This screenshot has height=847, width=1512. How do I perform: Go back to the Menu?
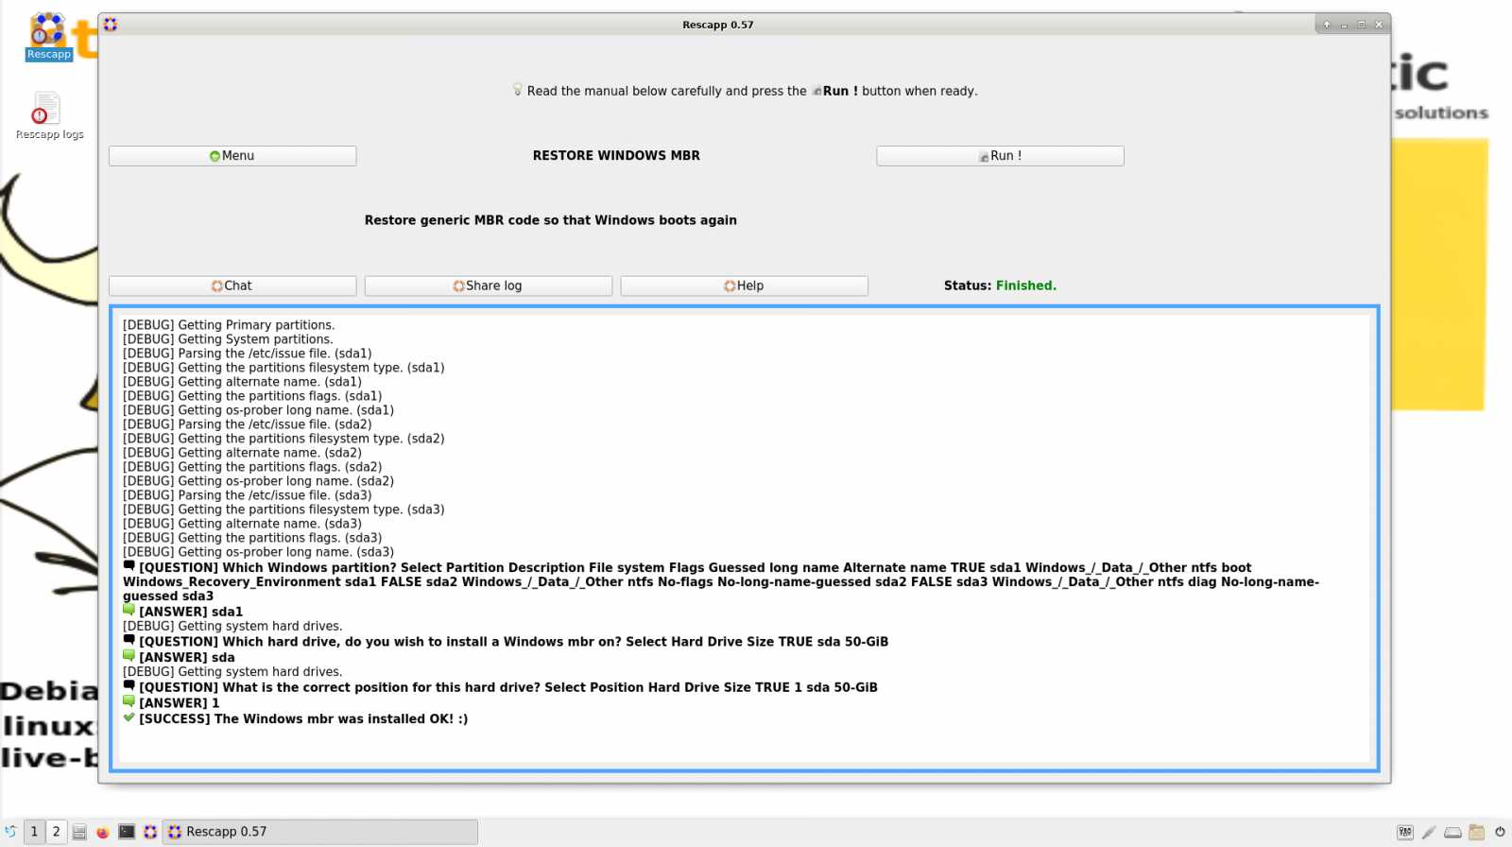point(232,156)
